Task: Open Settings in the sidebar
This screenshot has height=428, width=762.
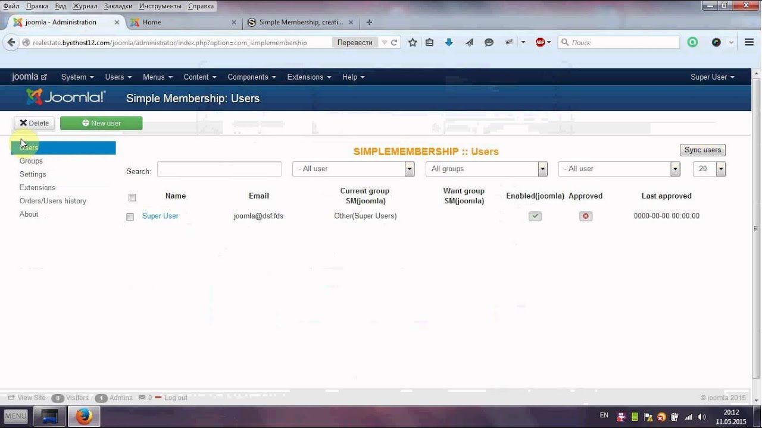Action: pos(33,174)
